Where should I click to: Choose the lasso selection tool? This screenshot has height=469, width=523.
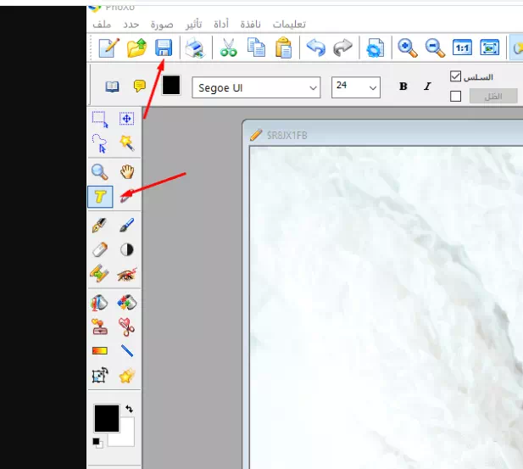pyautogui.click(x=100, y=143)
